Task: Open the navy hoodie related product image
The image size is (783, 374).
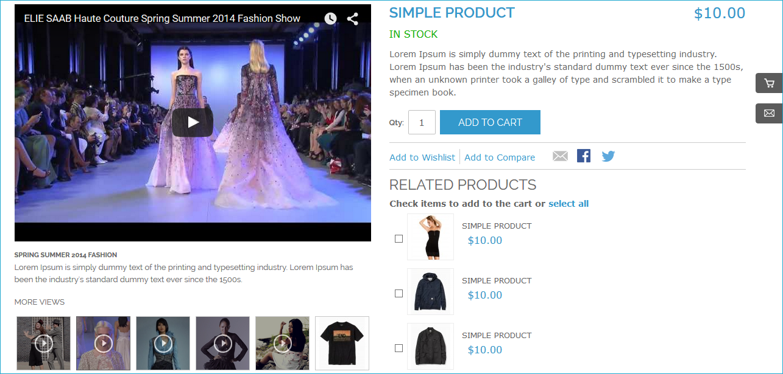Action: pyautogui.click(x=430, y=291)
